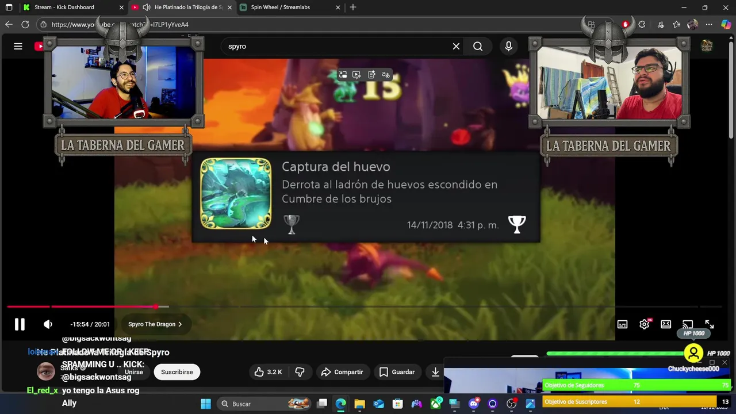Enter fullscreen mode on the video
Image resolution: width=736 pixels, height=414 pixels.
click(x=710, y=324)
